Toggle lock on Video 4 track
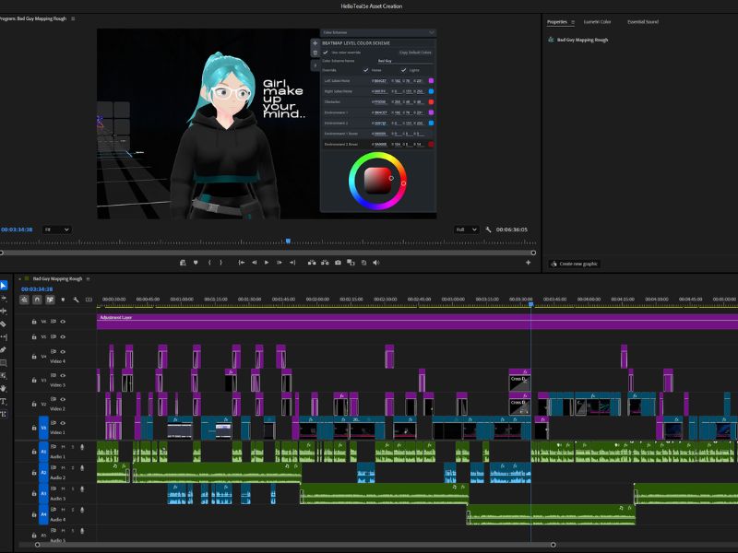This screenshot has height=553, width=738. click(x=34, y=357)
